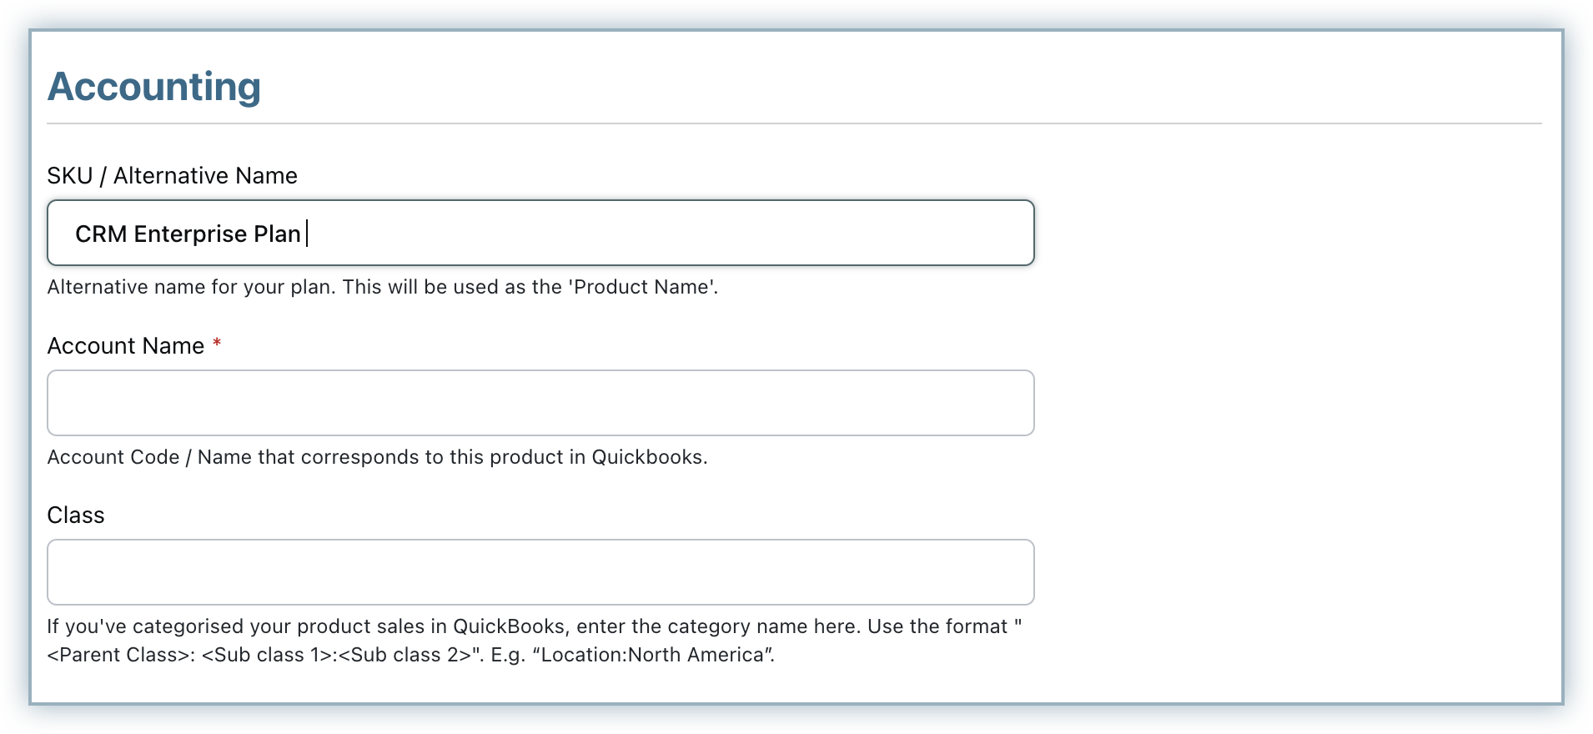Click the SKU / Alternative Name input field

[667, 234]
